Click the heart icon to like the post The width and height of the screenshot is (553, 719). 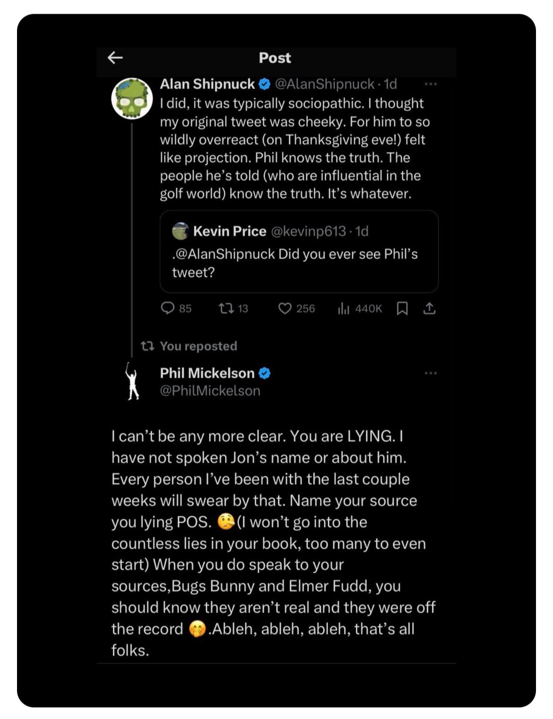click(286, 309)
